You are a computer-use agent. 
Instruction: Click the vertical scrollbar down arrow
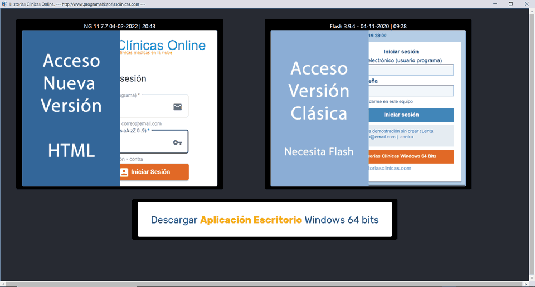click(532, 278)
